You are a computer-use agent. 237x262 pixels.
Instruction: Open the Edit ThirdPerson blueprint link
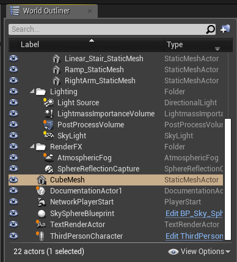point(194,236)
